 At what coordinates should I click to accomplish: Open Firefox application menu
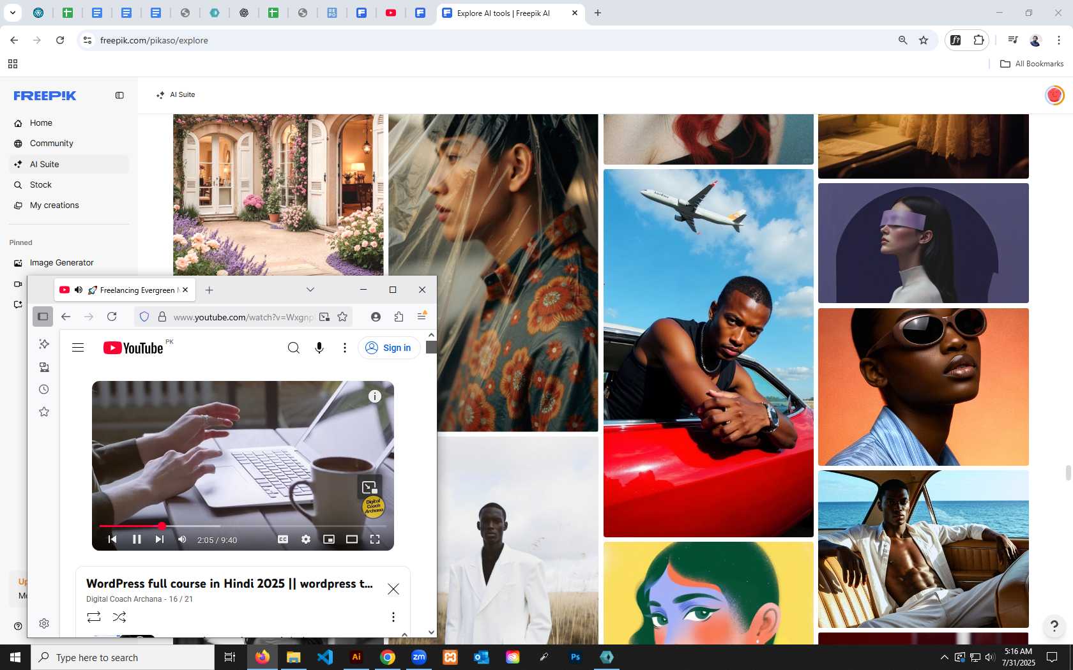(422, 316)
